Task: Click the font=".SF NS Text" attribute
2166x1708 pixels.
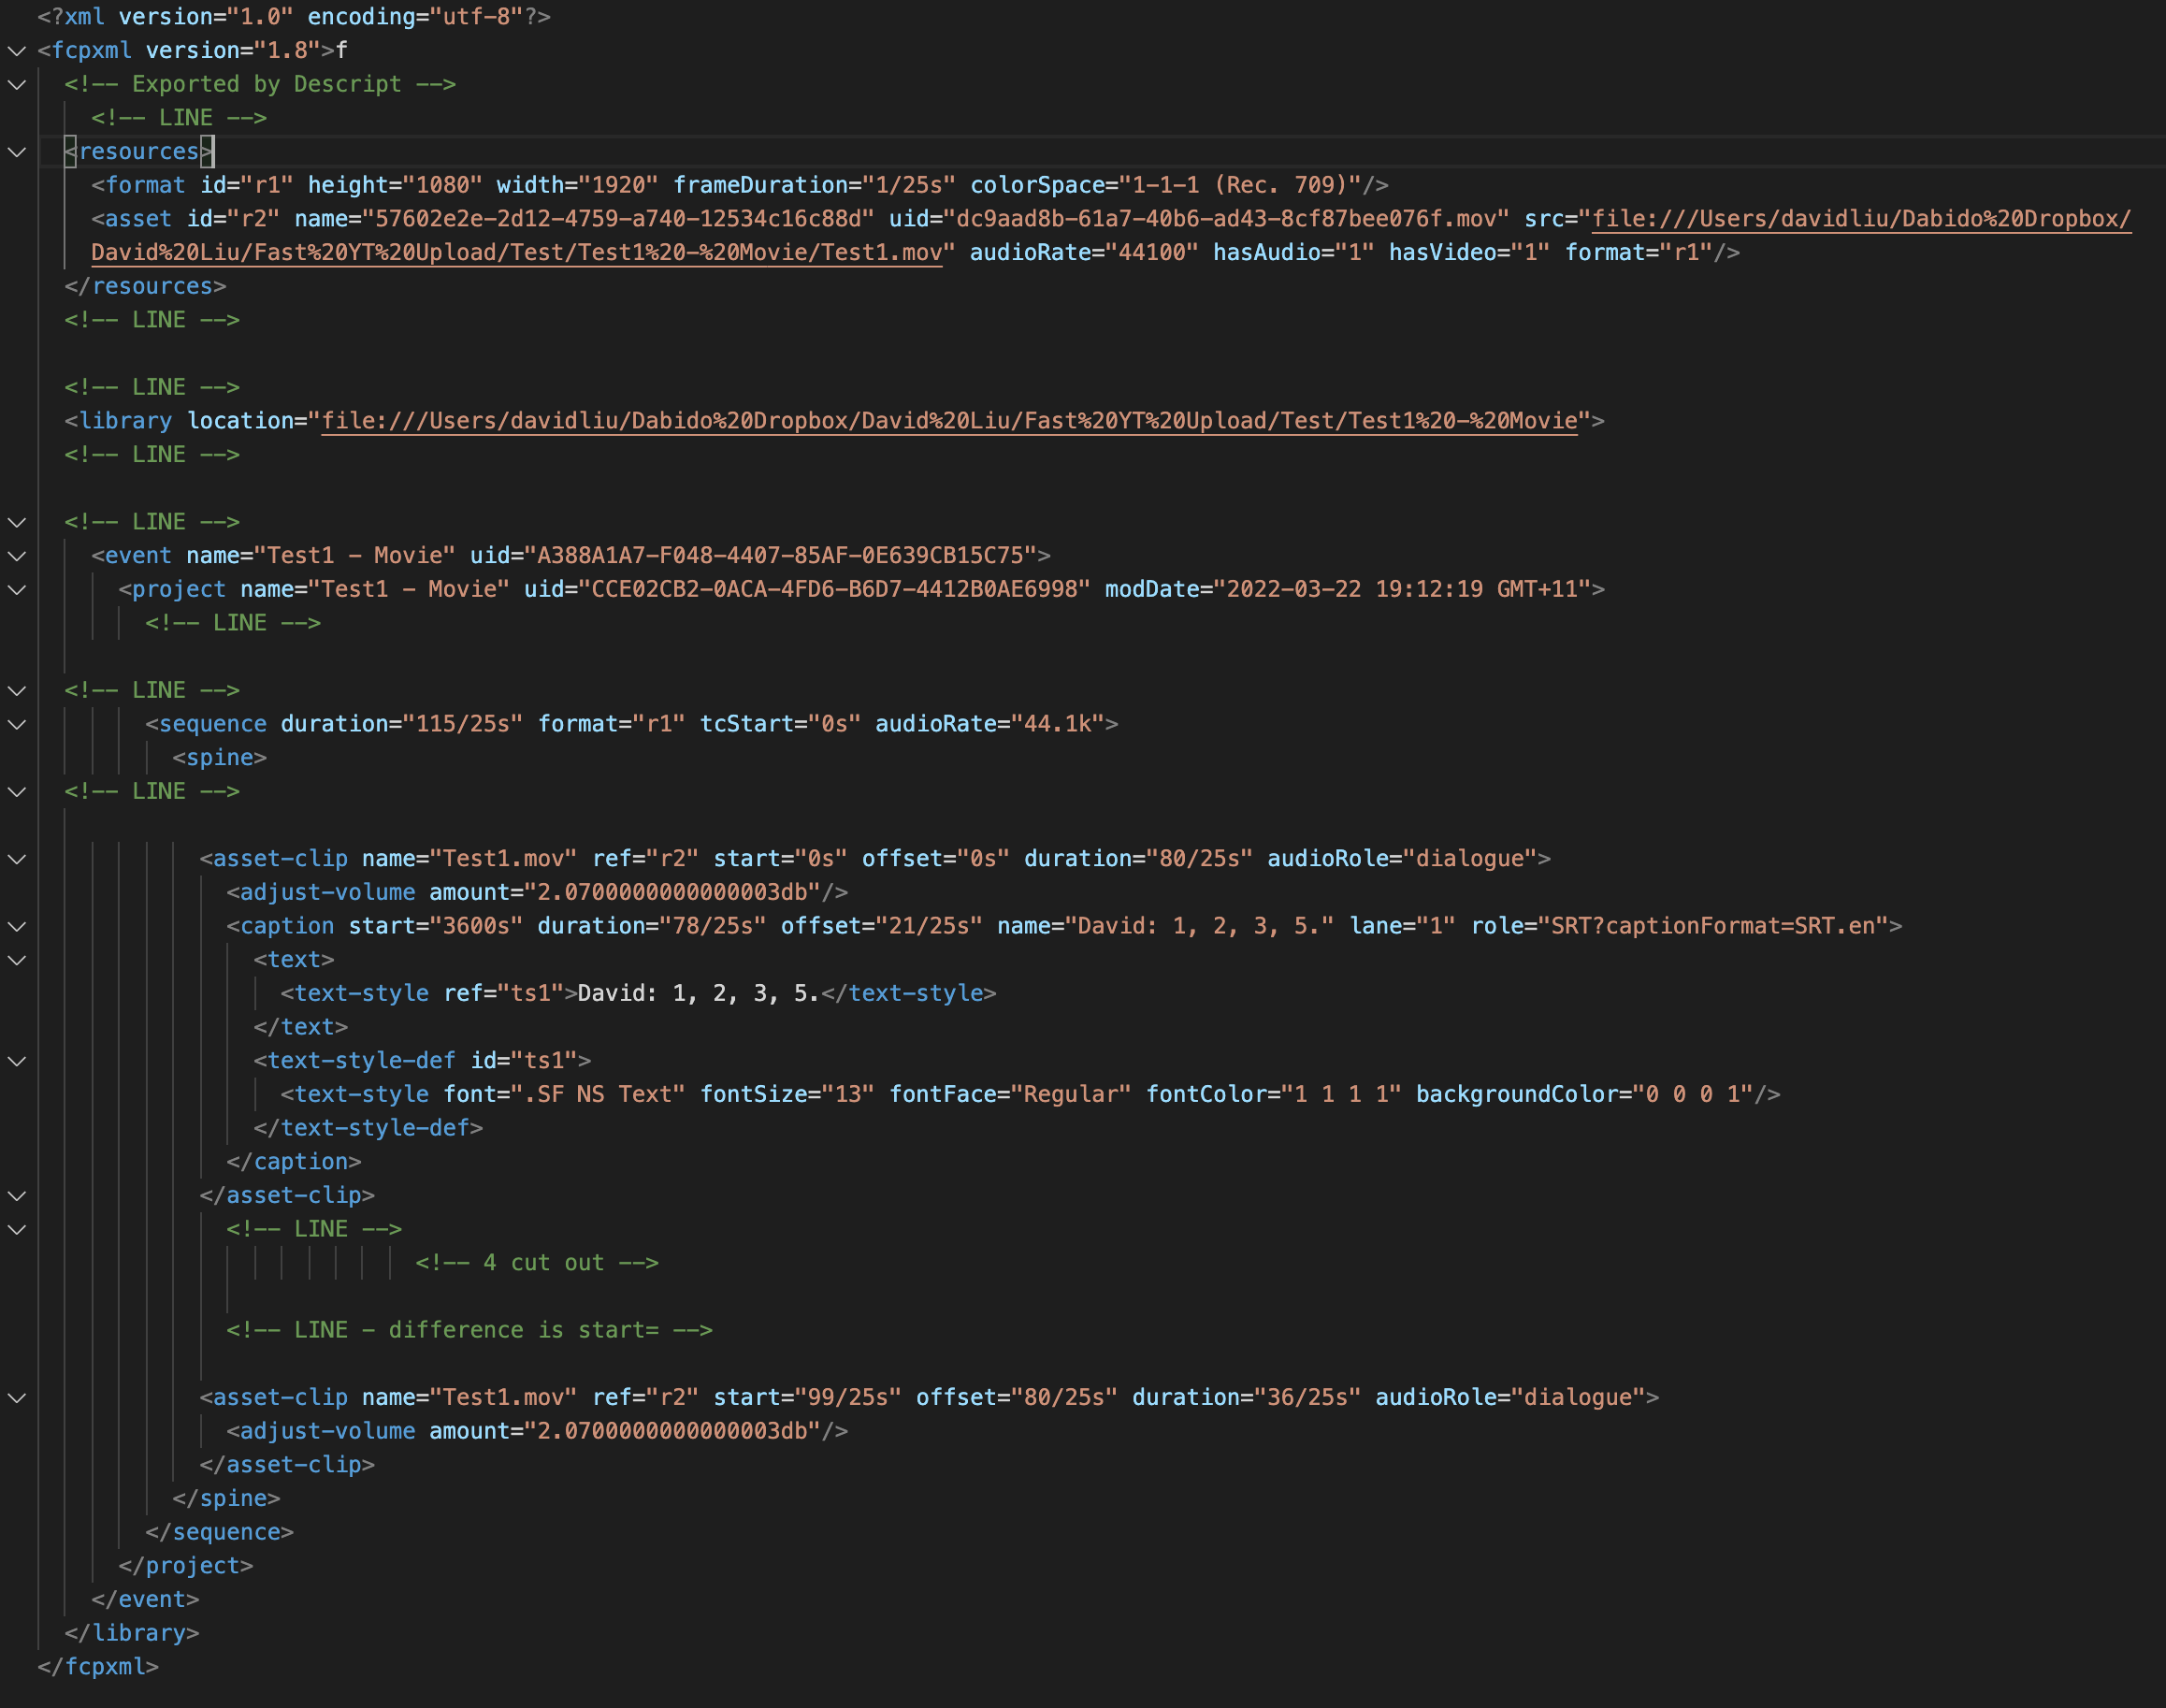Action: 564,1095
